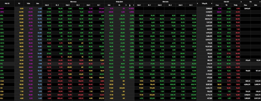Click the right arrow next to Tổng KL

(212, 3)
